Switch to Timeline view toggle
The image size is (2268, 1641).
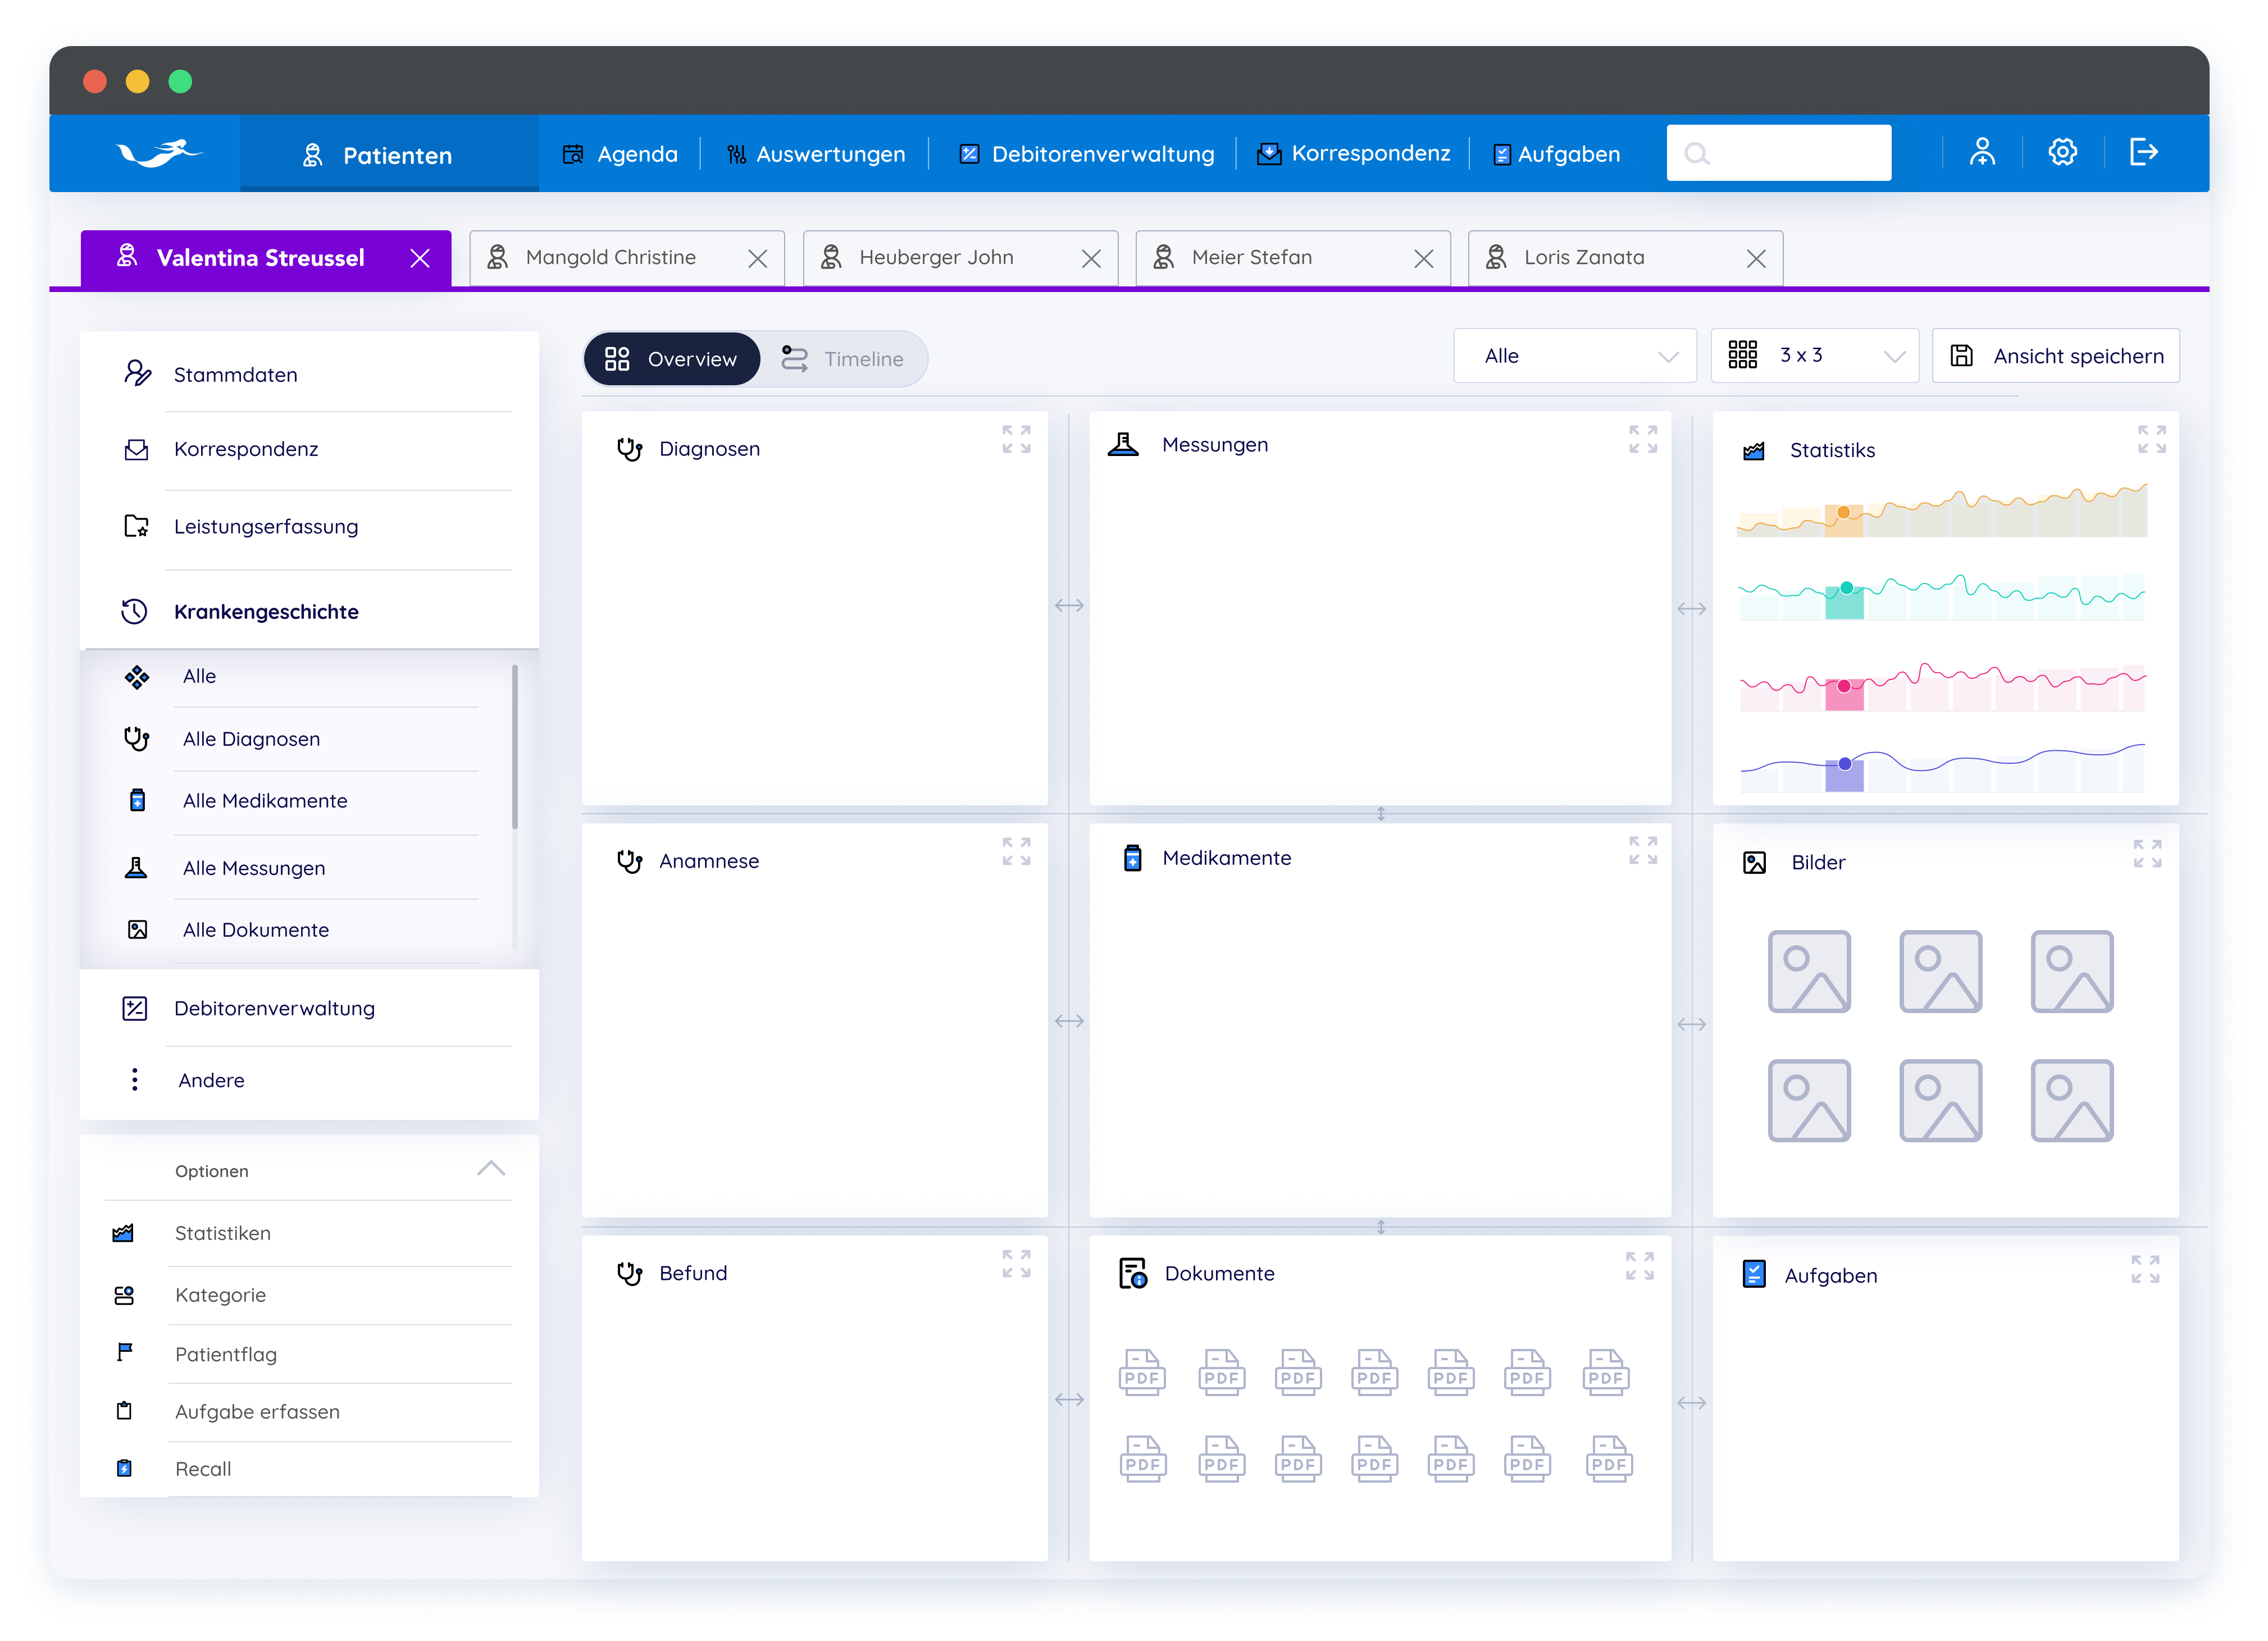[843, 359]
